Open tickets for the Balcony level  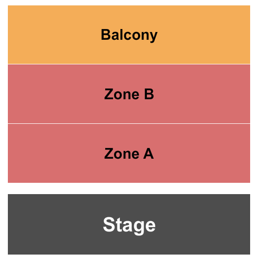pos(129,34)
